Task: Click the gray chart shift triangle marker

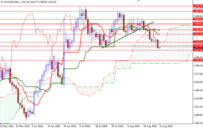Action: [x=138, y=0]
